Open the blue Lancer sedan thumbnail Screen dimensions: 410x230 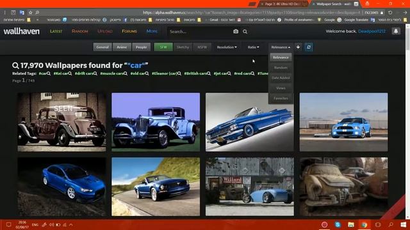61,187
